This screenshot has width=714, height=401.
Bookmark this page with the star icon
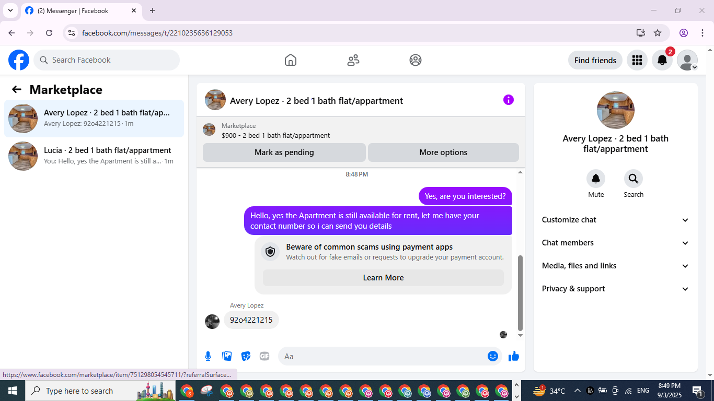658,33
